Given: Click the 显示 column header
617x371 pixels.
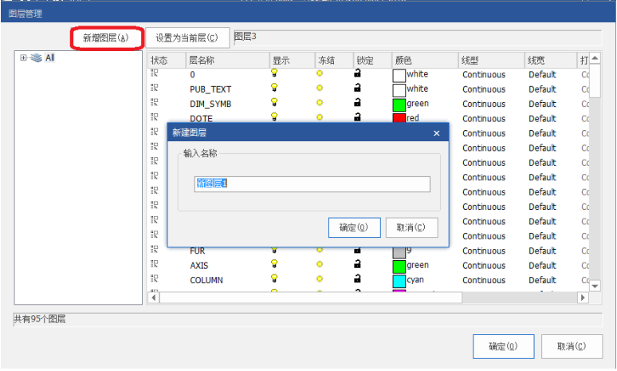Looking at the screenshot, I should coord(292,61).
